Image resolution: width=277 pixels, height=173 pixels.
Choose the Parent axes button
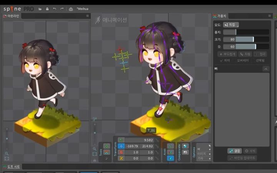click(170, 152)
